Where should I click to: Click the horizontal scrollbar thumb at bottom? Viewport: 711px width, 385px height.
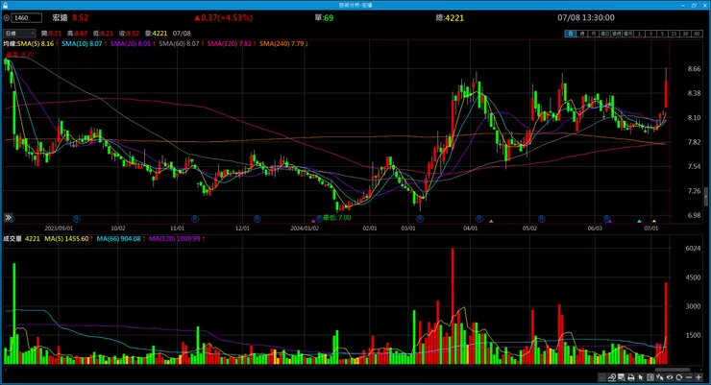[x=672, y=370]
